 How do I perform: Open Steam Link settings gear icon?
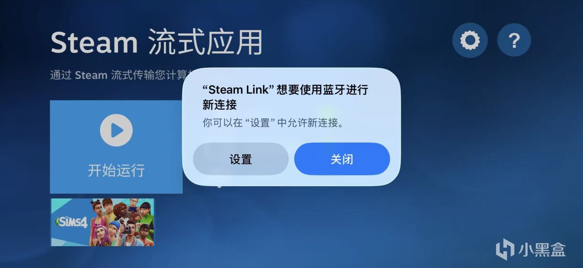click(470, 40)
